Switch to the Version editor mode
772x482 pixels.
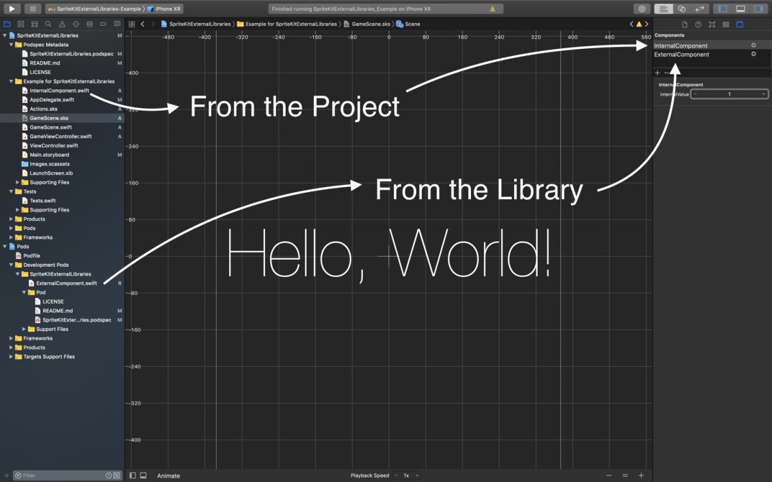(x=699, y=8)
